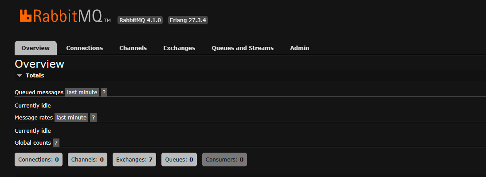486x177 pixels.
Task: Click the Consumers: 0 count box
Action: pos(224,160)
